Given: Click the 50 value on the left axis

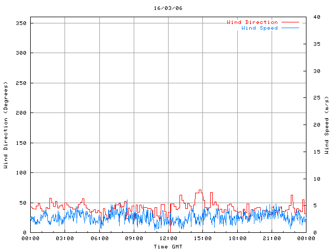Looking at the screenshot, I should point(23,203).
